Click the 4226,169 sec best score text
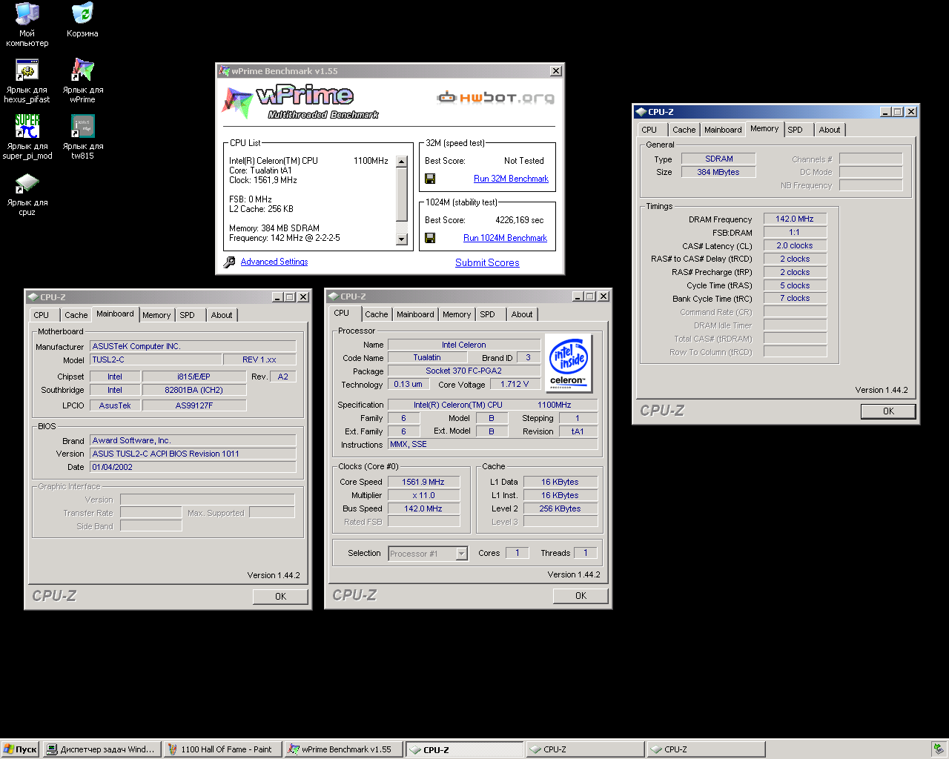The width and height of the screenshot is (949, 759). (519, 220)
